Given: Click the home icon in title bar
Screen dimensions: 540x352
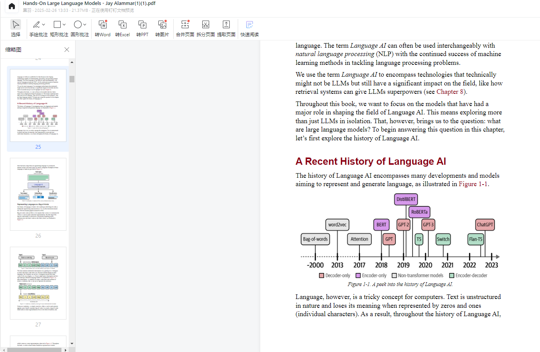Looking at the screenshot, I should pyautogui.click(x=12, y=6).
